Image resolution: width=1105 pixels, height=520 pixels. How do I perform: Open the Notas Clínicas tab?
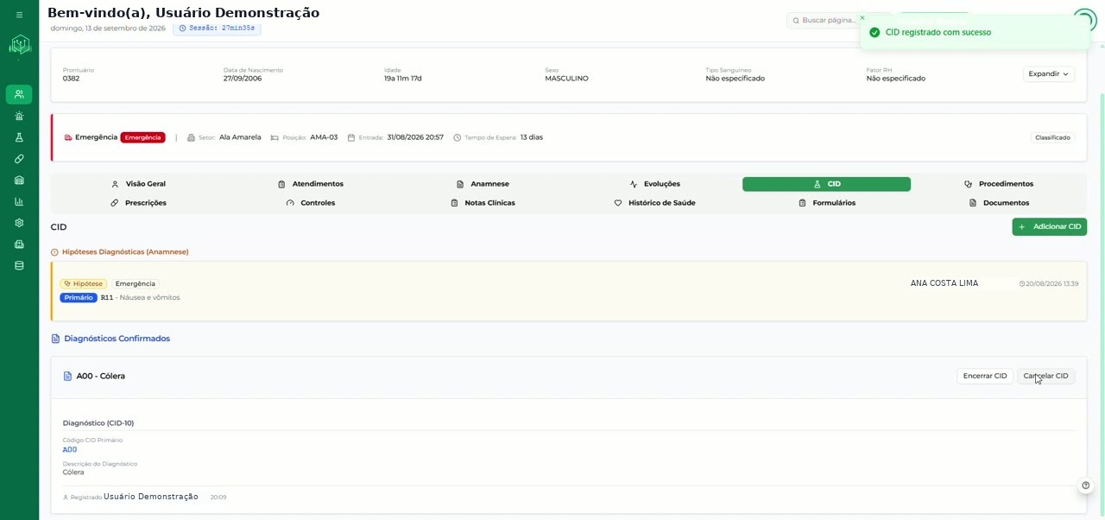(483, 203)
